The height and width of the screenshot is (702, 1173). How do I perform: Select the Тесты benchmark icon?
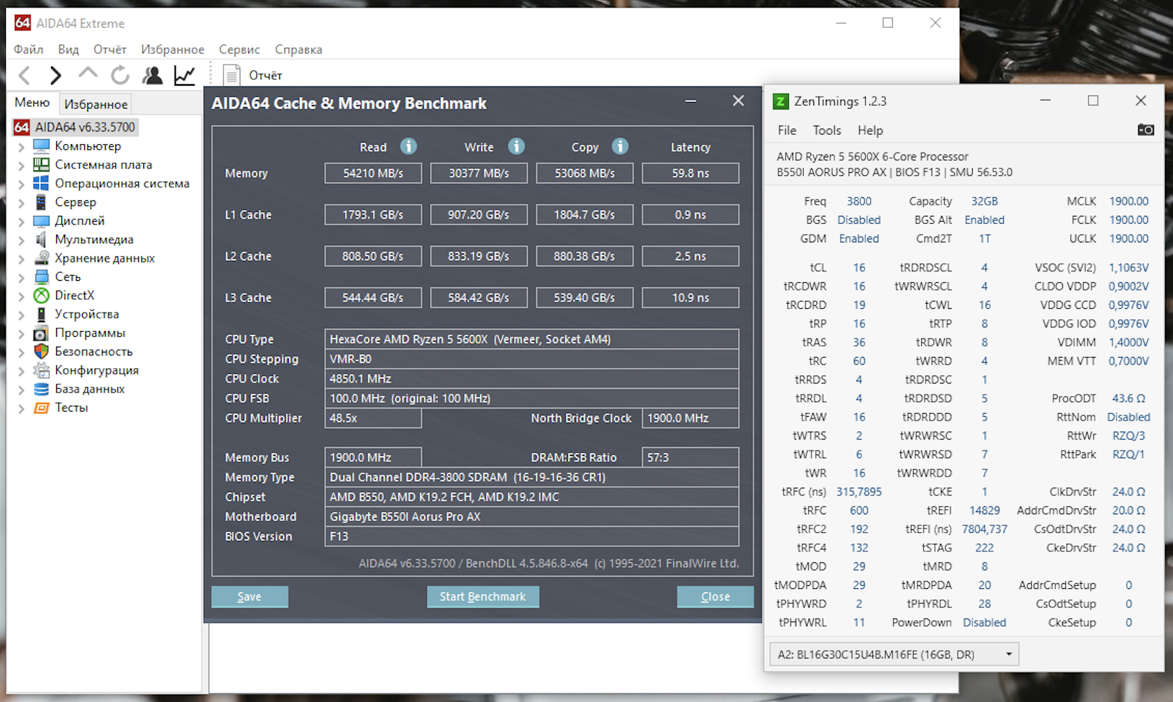[x=41, y=407]
